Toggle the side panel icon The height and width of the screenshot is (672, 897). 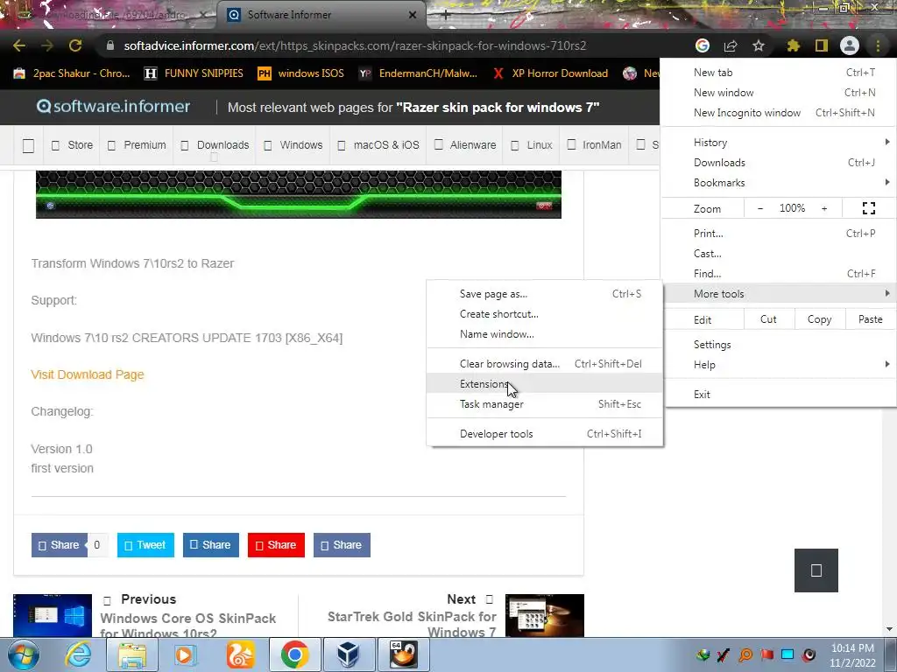[822, 45]
